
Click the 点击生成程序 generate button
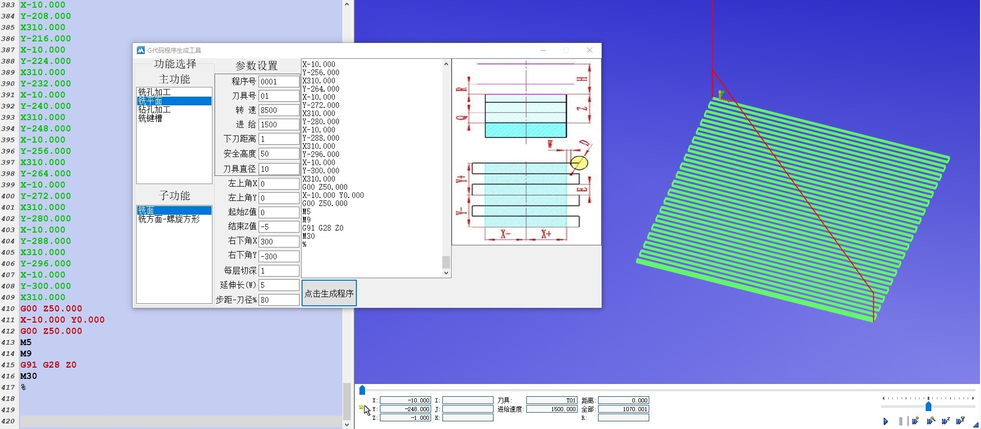[329, 293]
